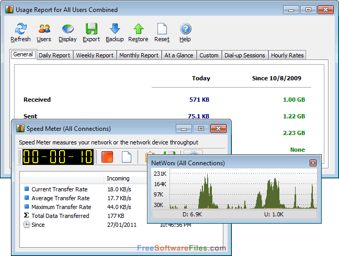Viewport: 339px width, 256px height.
Task: Open the Dial-up Sessions tab
Action: [x=245, y=55]
